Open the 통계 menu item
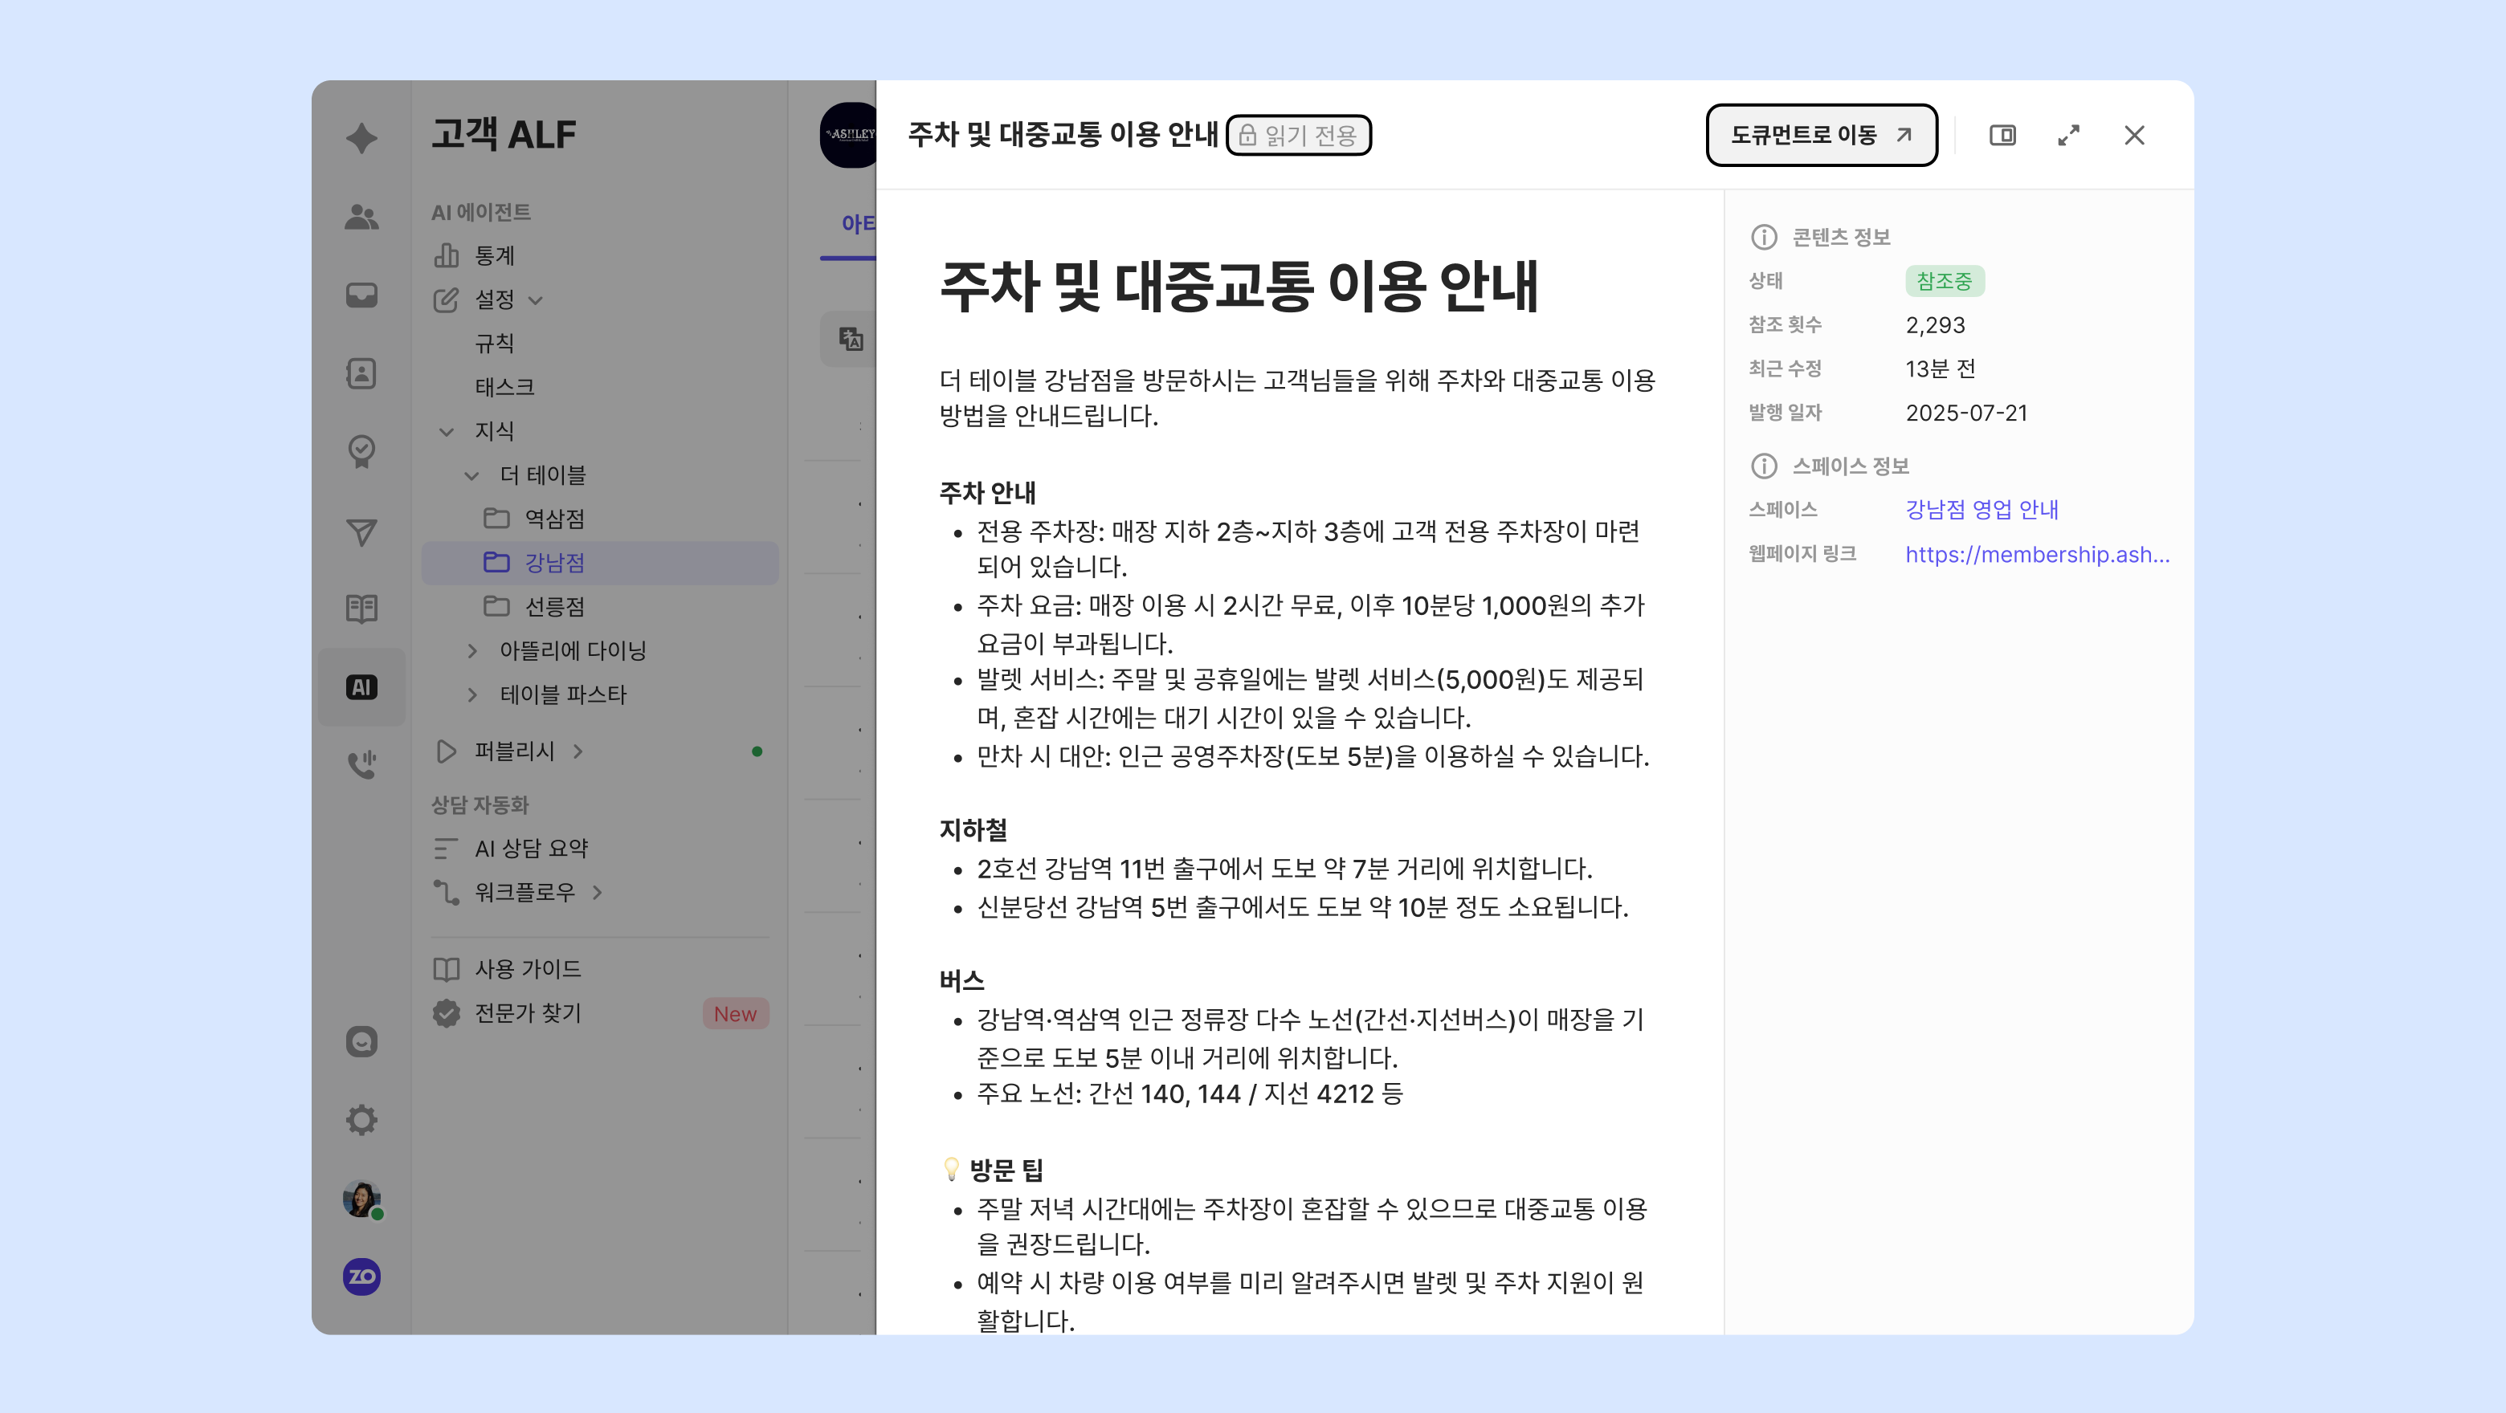 tap(494, 256)
